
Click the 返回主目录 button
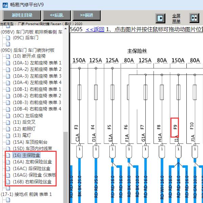point(22,15)
